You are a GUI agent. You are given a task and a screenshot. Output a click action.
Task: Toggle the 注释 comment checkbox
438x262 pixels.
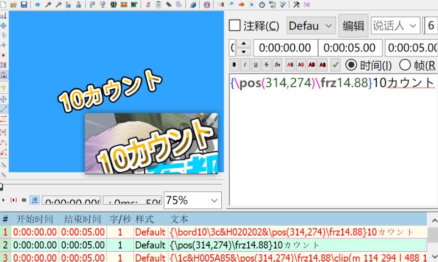click(x=234, y=25)
